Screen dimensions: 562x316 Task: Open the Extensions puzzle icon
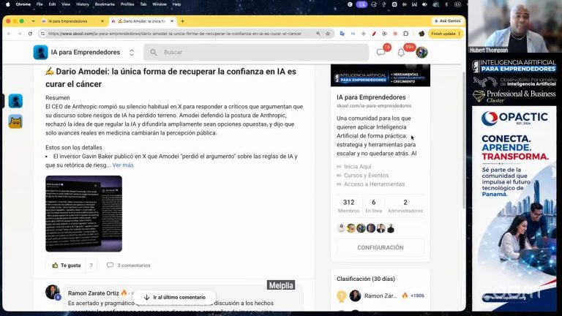click(x=405, y=34)
